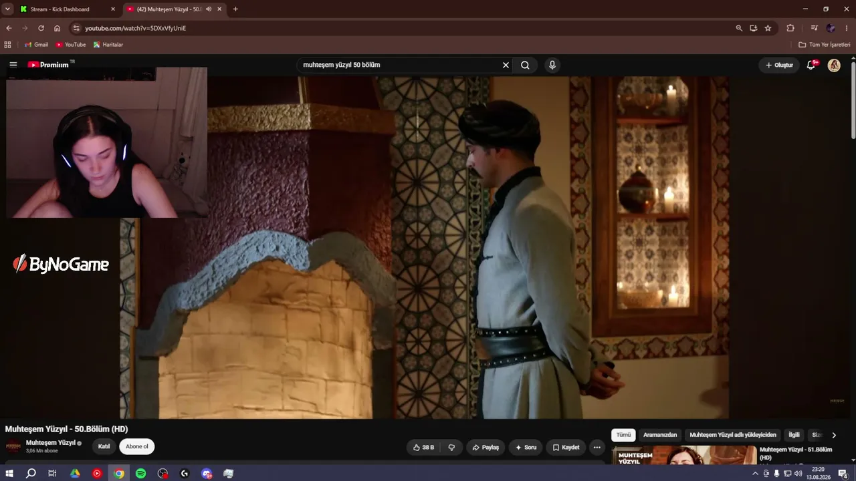The image size is (856, 481).
Task: Open the YouTube guide hamburger menu
Action: click(13, 65)
